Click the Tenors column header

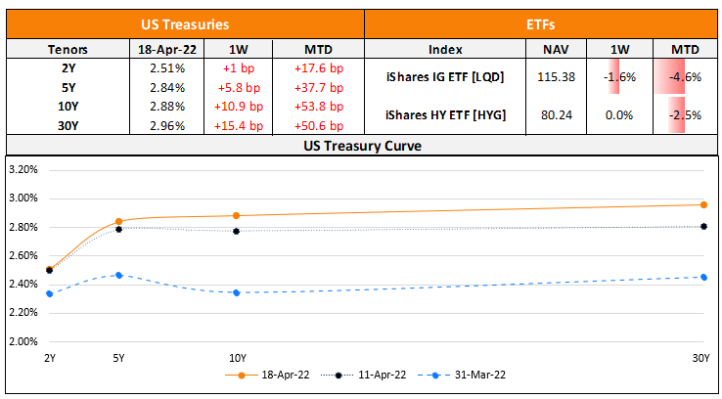tap(68, 48)
